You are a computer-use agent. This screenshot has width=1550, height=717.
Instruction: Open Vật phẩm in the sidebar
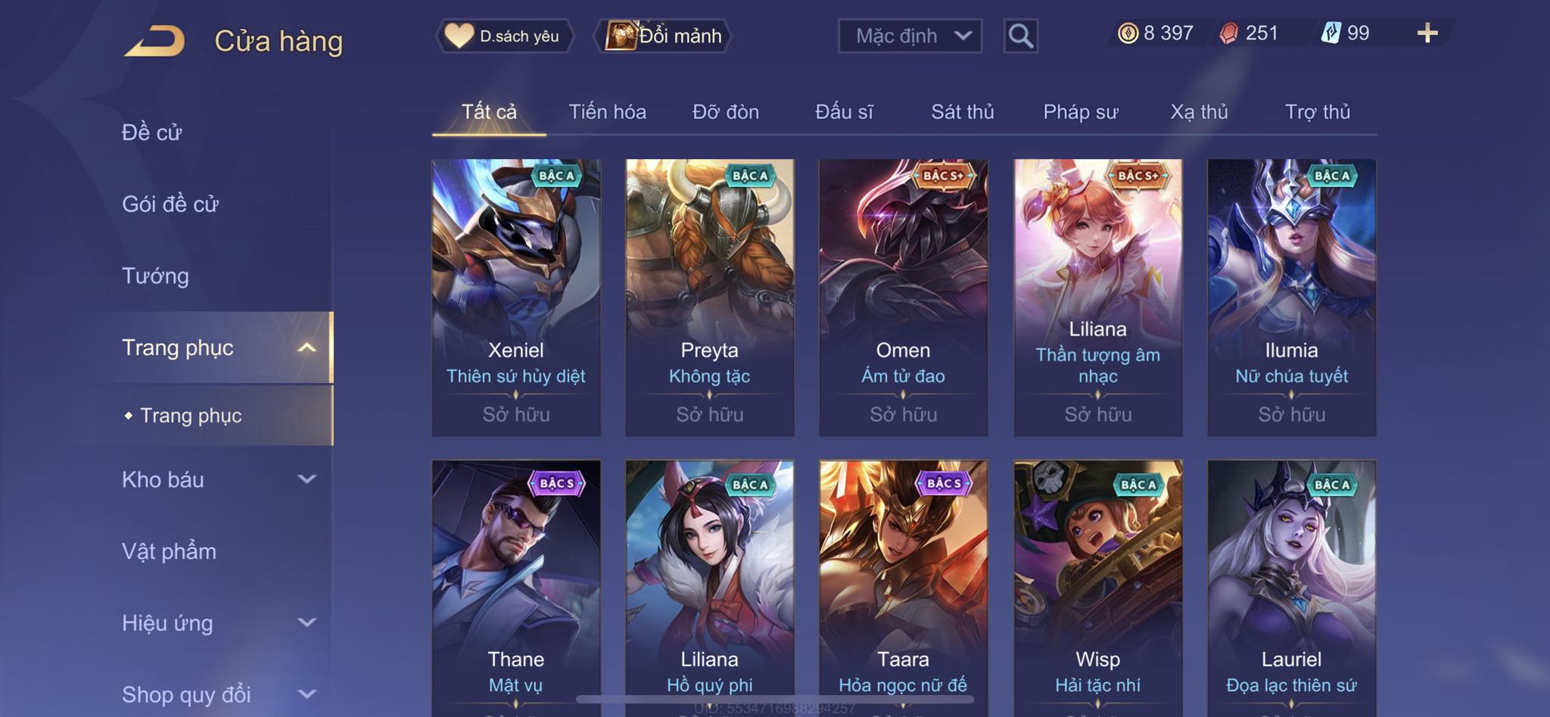(169, 551)
